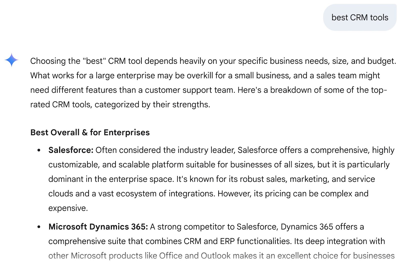Image resolution: width=400 pixels, height=266 pixels.
Task: Click the bold "Salesforce:" label
Action: click(71, 150)
